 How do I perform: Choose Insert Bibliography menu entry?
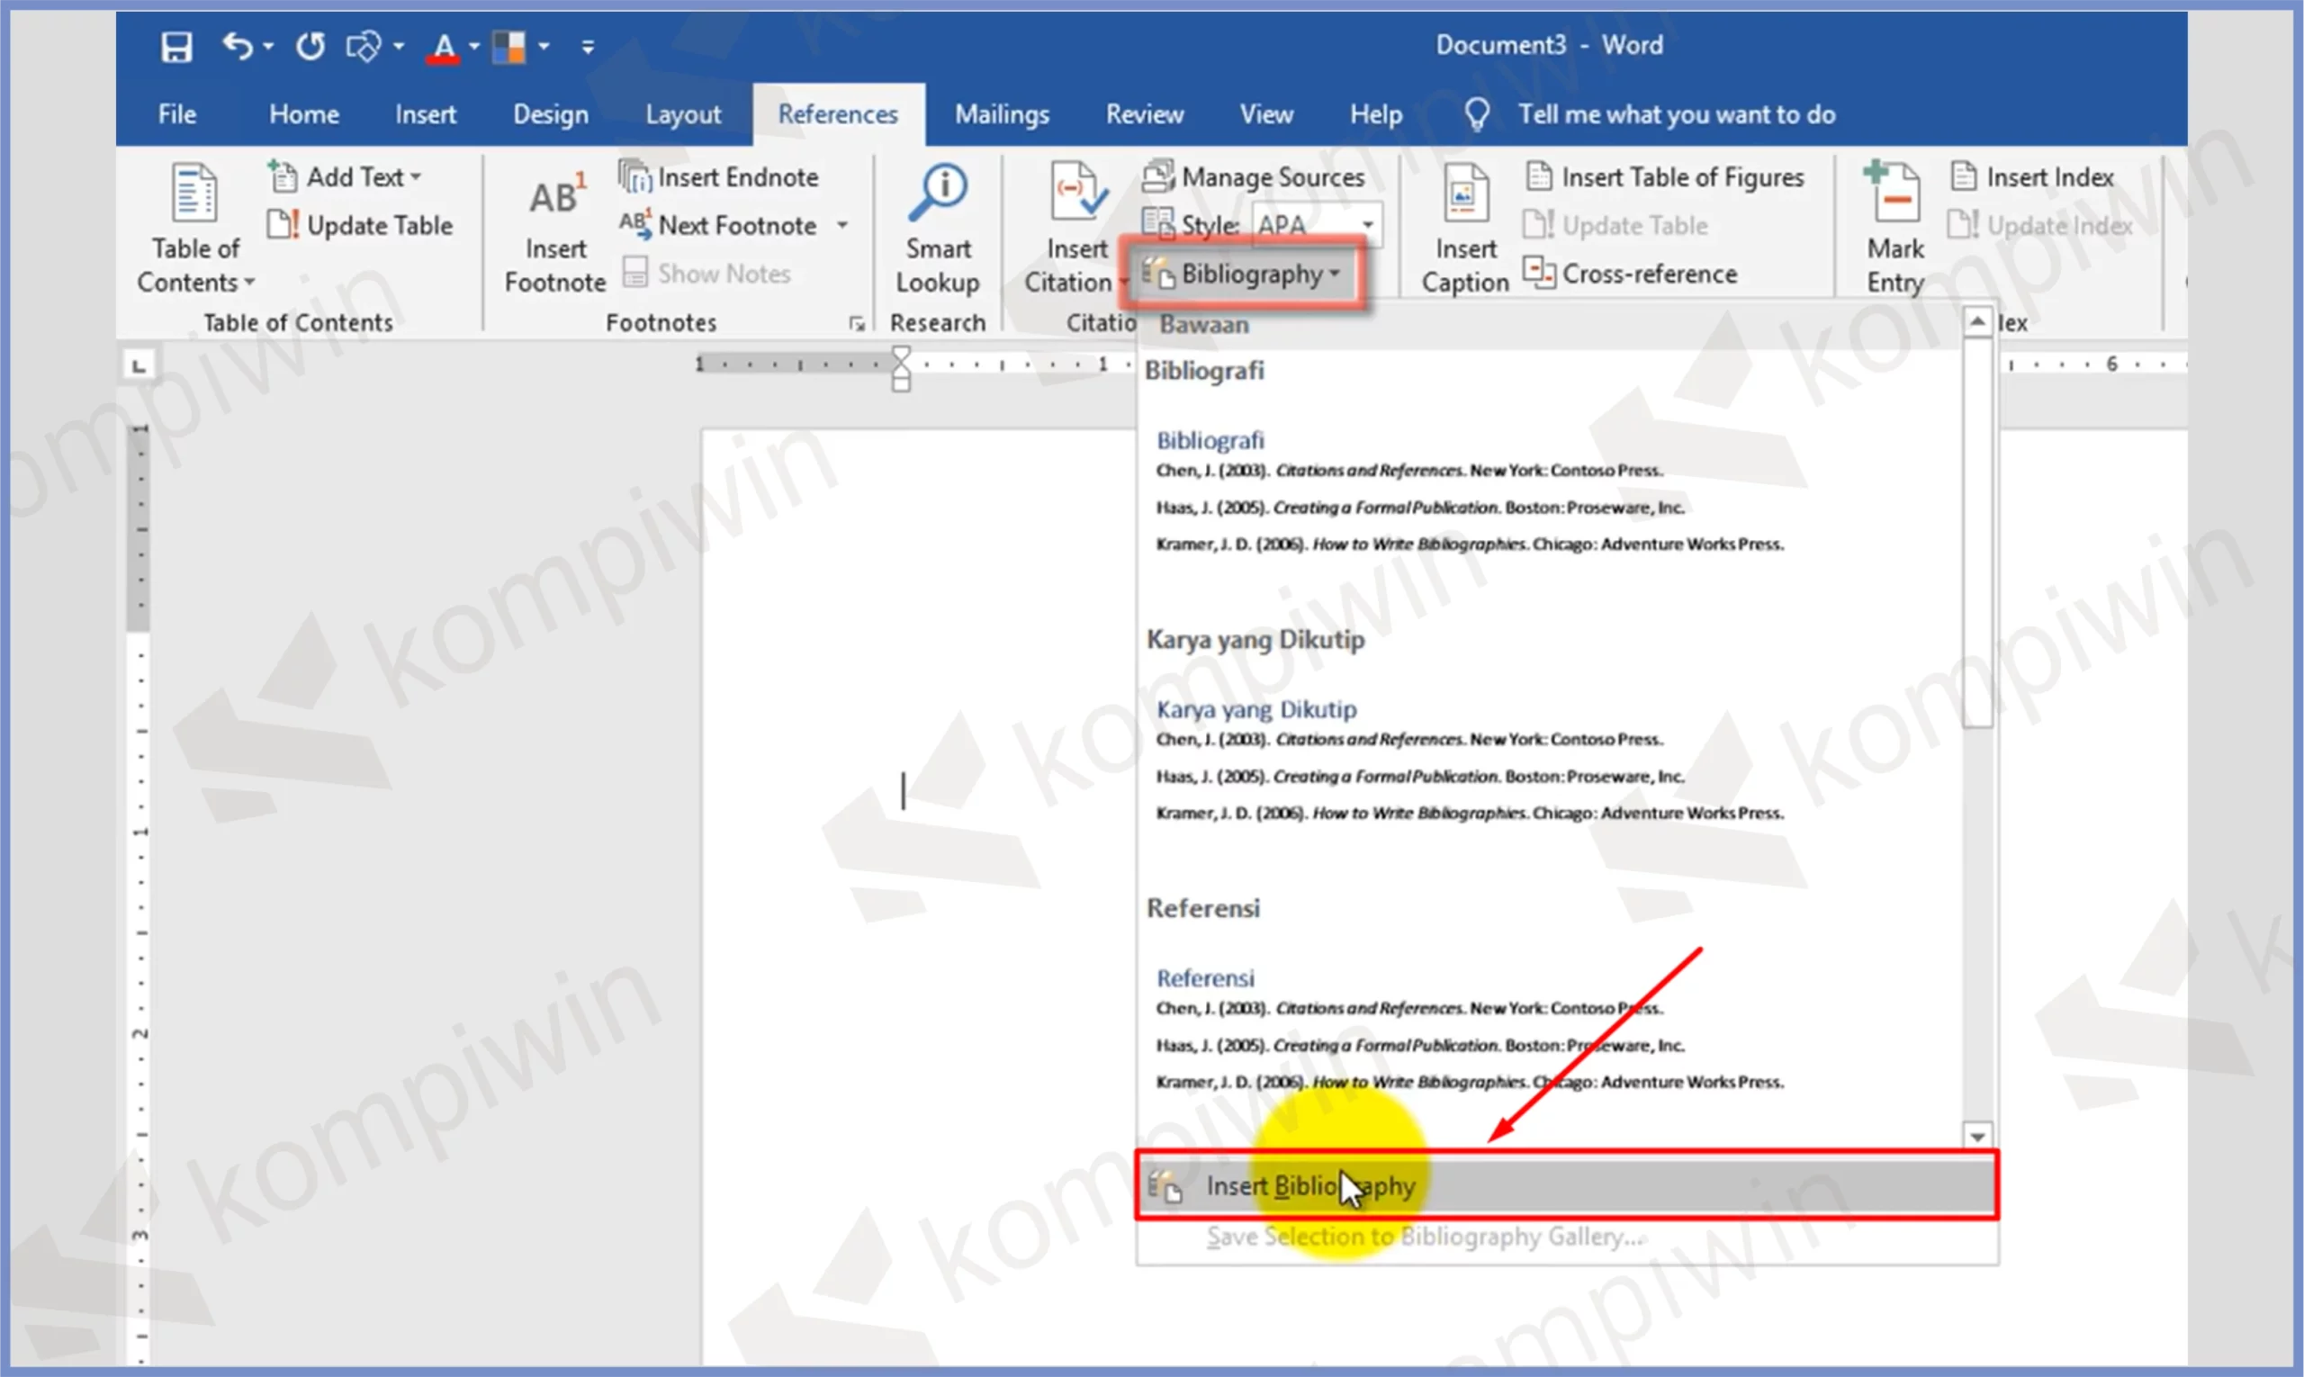pos(1309,1186)
